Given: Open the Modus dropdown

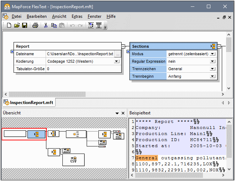Looking at the screenshot, I should 212,54.
